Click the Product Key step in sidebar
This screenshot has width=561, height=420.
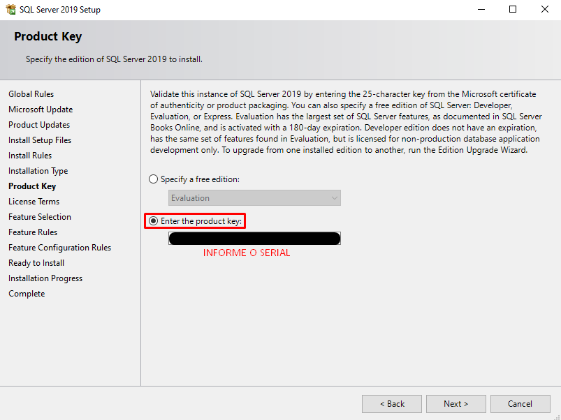(32, 186)
